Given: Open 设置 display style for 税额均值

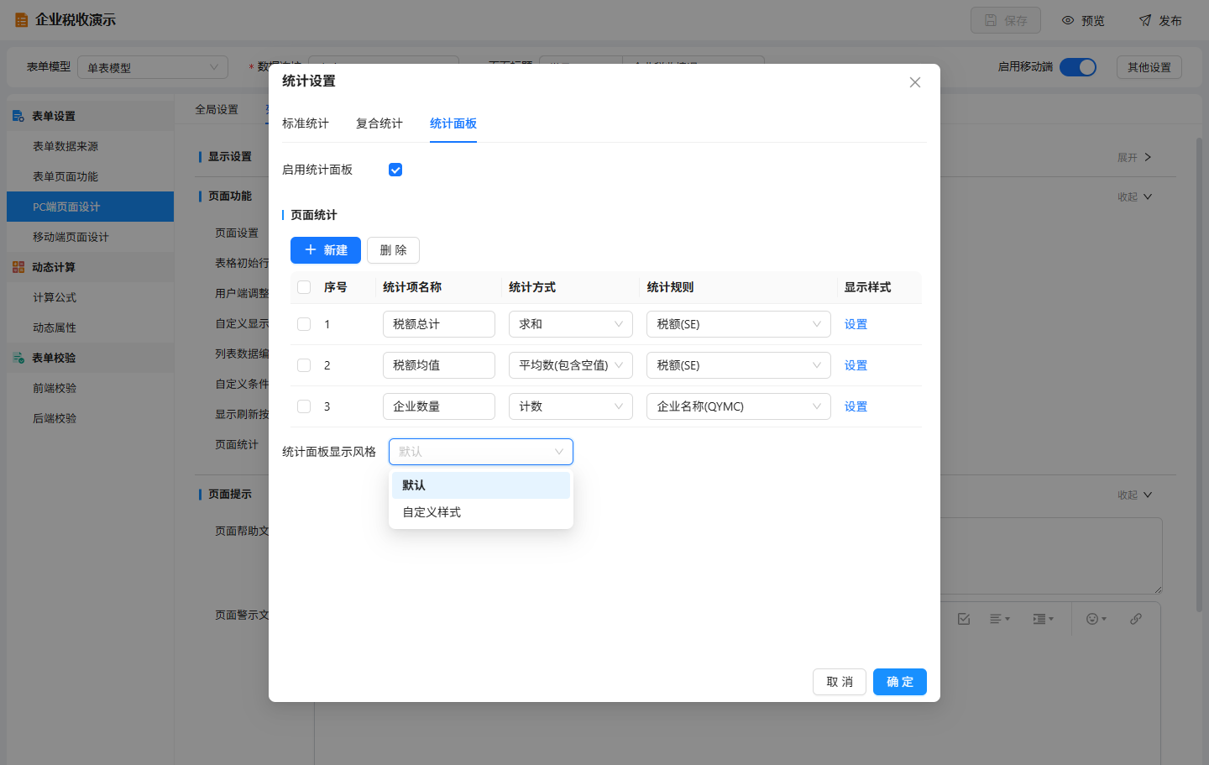Looking at the screenshot, I should 856,365.
